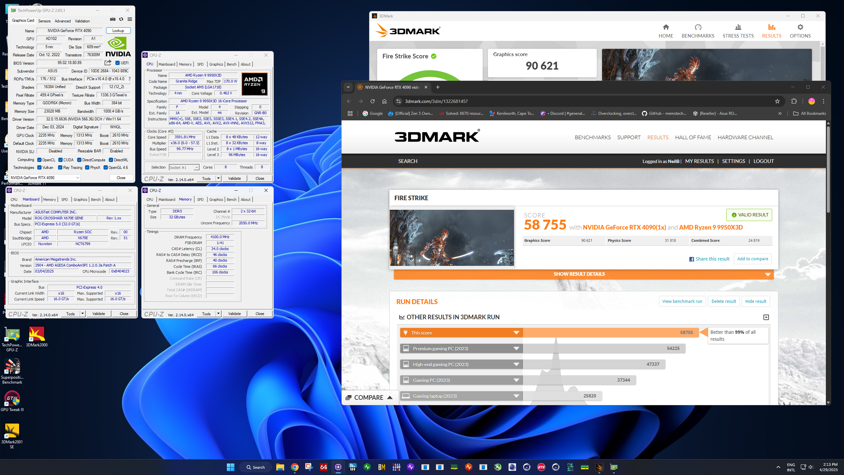Expand the This score row
The width and height of the screenshot is (844, 475).
tap(516, 333)
